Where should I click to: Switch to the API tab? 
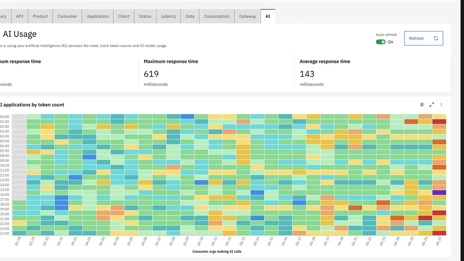tap(20, 16)
